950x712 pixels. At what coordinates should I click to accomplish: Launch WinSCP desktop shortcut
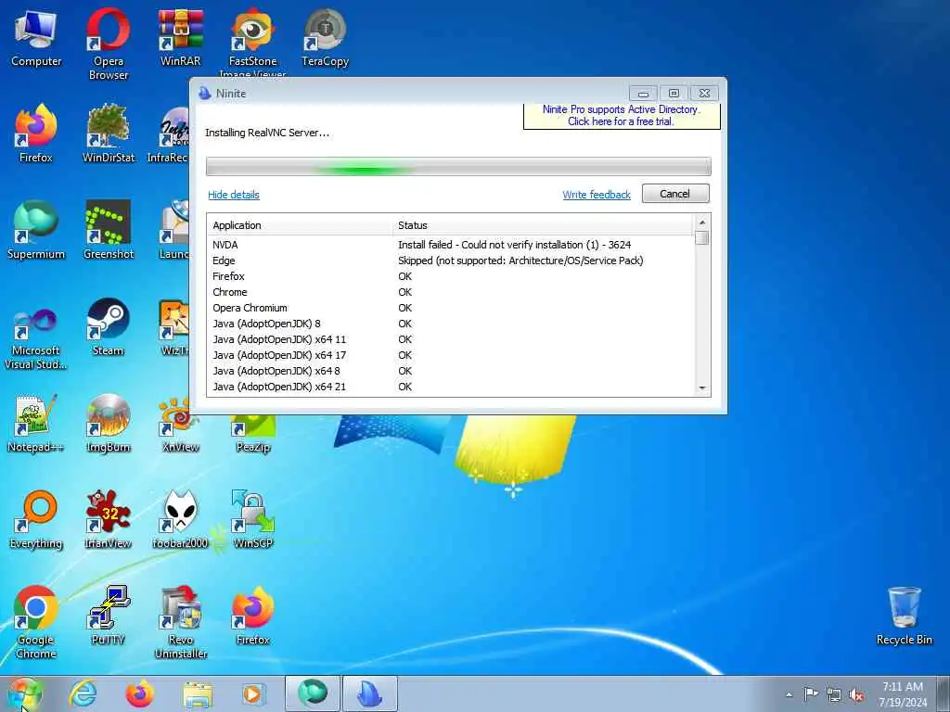pos(253,519)
